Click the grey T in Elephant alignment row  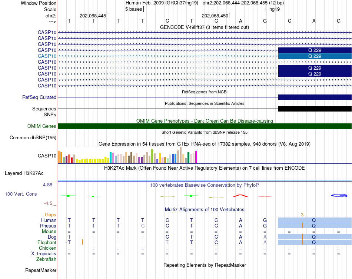167,242
